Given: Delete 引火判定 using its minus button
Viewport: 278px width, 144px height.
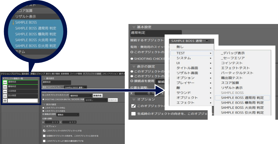Looking at the screenshot, I should pyautogui.click(x=5, y=95).
